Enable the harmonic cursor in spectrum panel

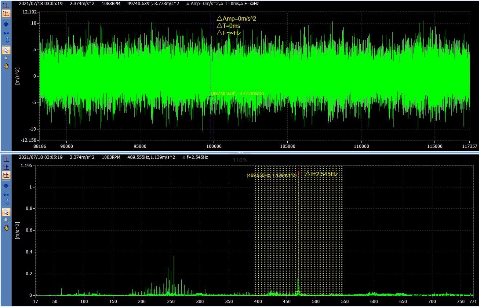[x=6, y=167]
